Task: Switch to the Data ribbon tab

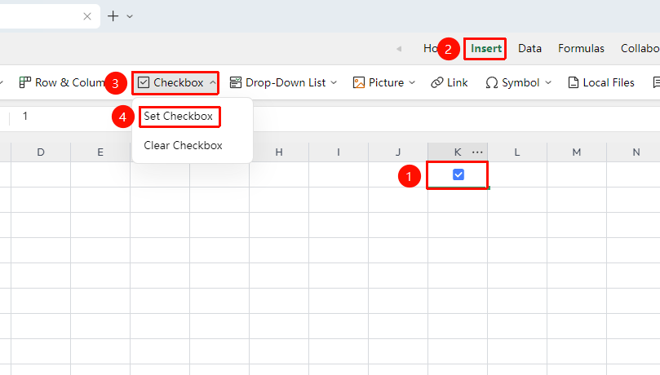Action: 529,48
